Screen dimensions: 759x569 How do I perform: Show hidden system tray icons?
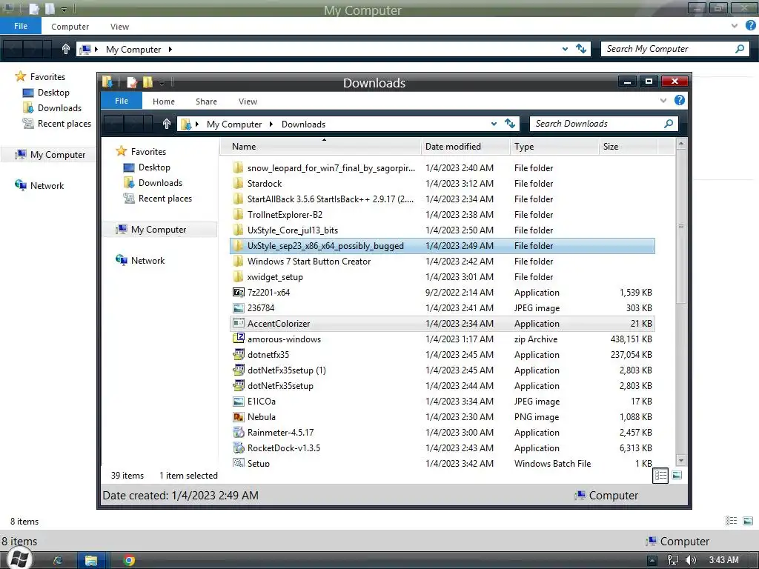[652, 560]
